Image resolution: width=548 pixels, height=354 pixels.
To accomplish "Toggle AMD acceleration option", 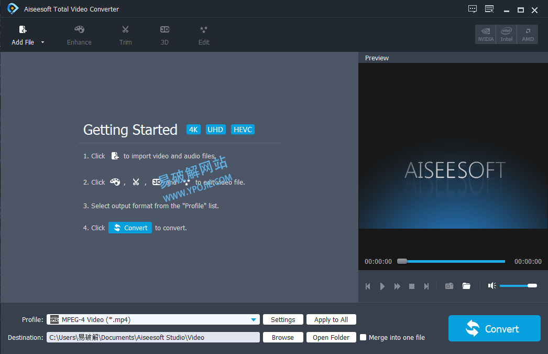I will tap(527, 34).
